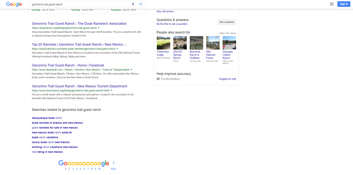Select luxury dude ranch new mexico

51,142
